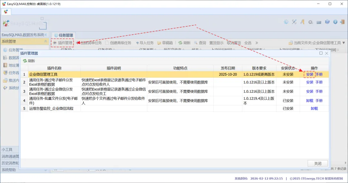The height and width of the screenshot is (183, 348).
Task: Click 查询 search toolbar item
Action: 200,43
